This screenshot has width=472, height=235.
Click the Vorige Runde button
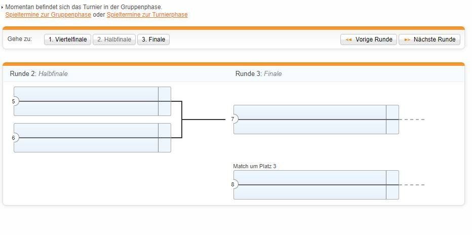click(x=369, y=40)
